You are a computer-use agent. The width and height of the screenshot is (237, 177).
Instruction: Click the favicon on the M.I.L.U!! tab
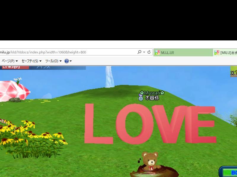coord(158,53)
